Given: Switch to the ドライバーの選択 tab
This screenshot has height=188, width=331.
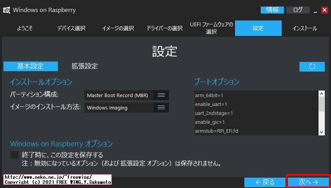Looking at the screenshot, I should (x=164, y=28).
